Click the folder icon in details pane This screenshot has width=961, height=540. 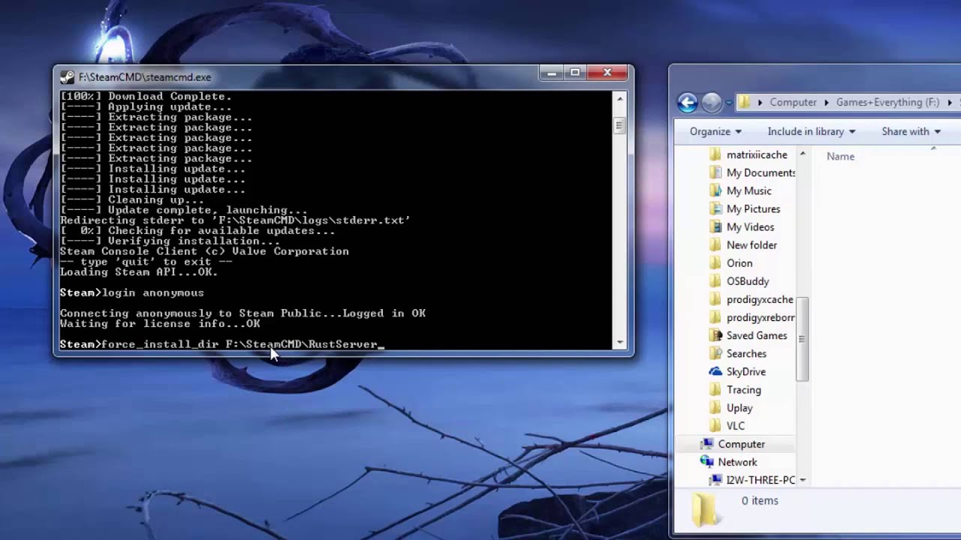point(704,510)
